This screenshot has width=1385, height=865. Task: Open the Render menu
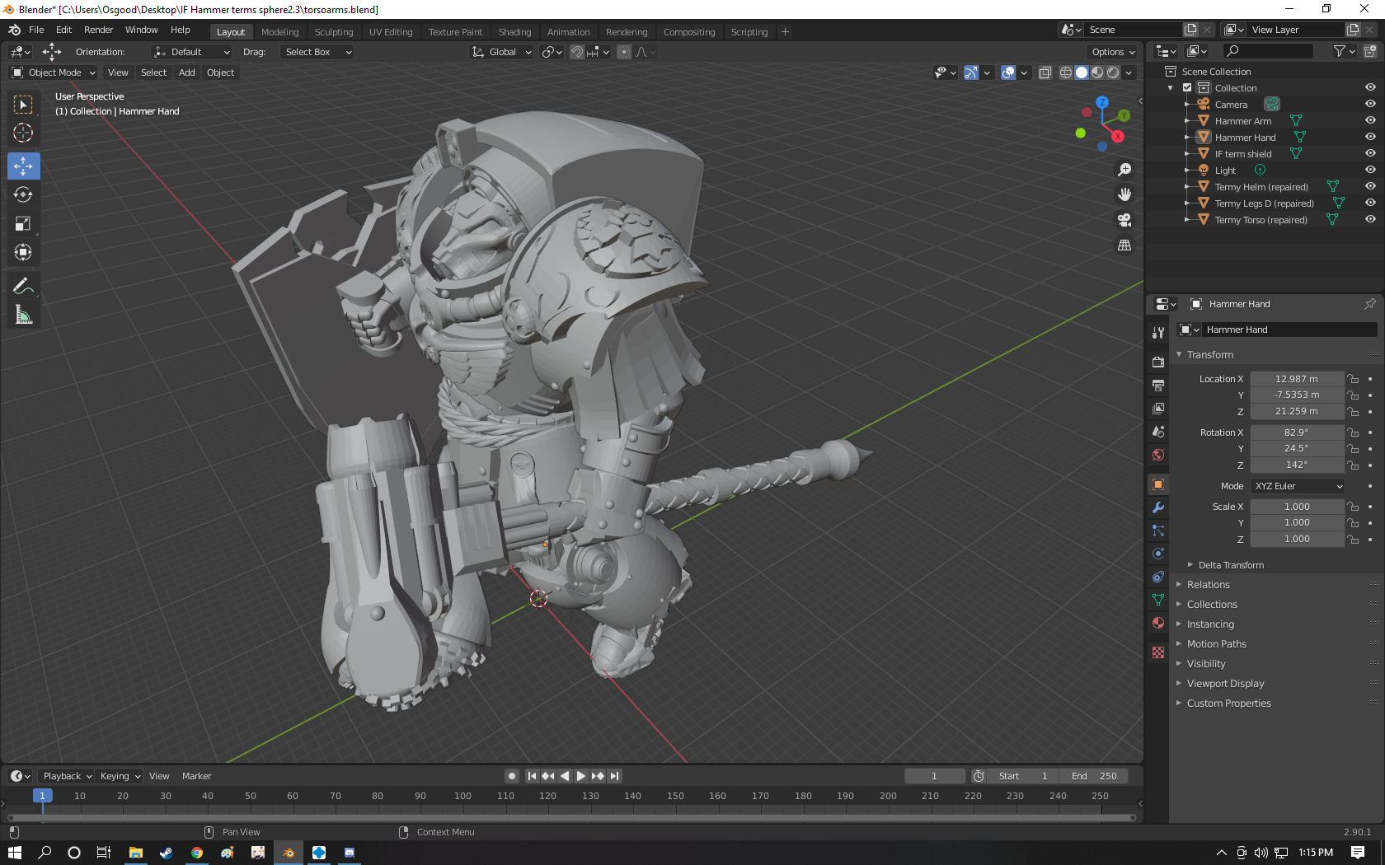[x=98, y=30]
